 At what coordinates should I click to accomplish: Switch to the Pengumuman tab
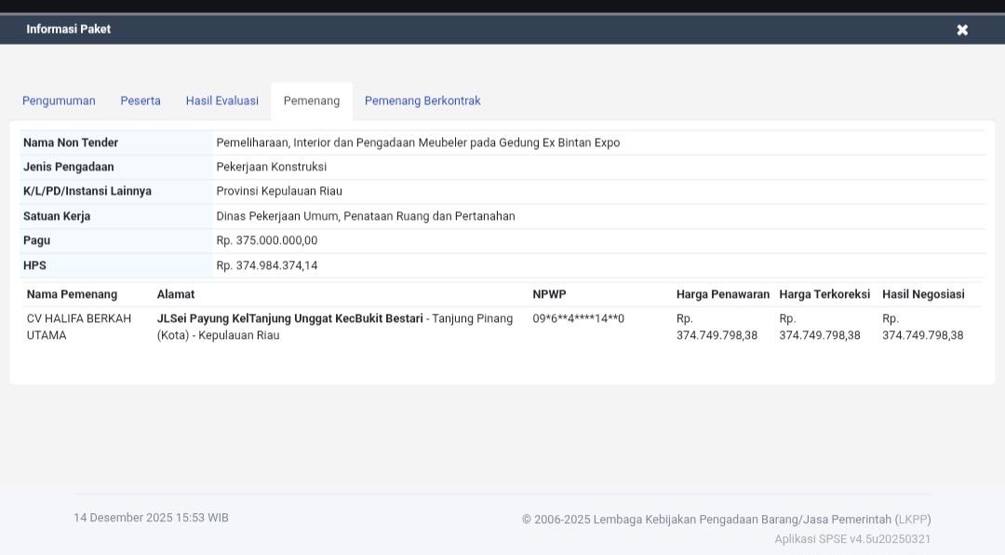tap(59, 101)
